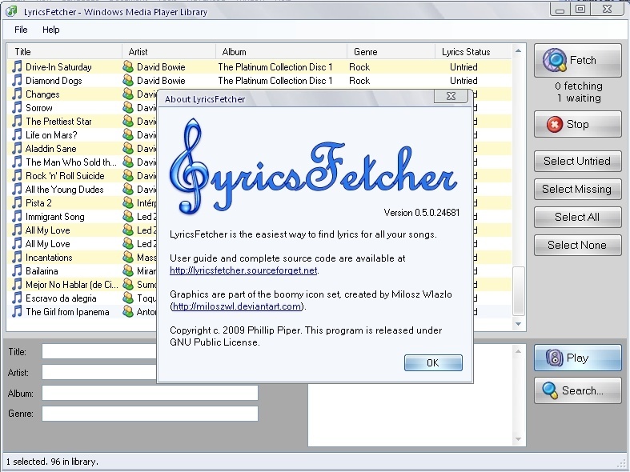Click artist icon in Bailarina row
630x472 pixels.
click(x=128, y=271)
